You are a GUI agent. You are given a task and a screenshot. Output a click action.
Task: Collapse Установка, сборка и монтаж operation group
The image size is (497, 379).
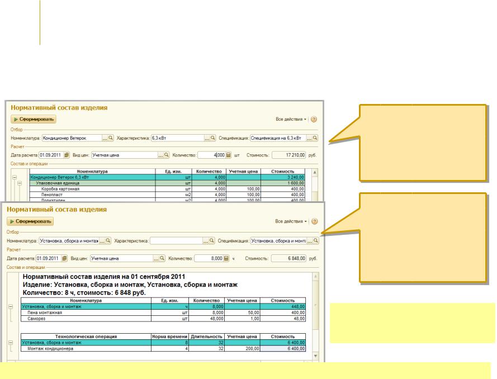[x=11, y=343]
